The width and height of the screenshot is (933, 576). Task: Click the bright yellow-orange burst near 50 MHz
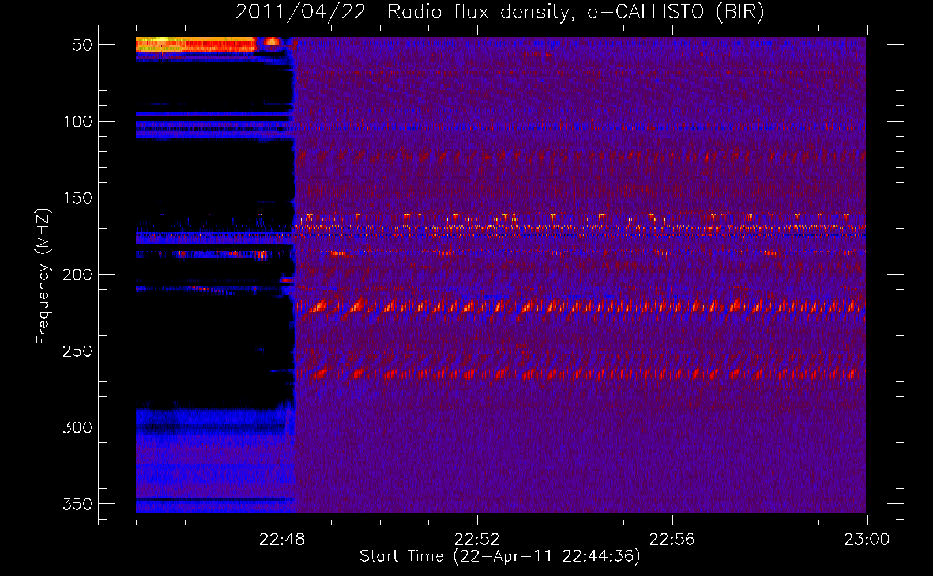click(x=196, y=44)
